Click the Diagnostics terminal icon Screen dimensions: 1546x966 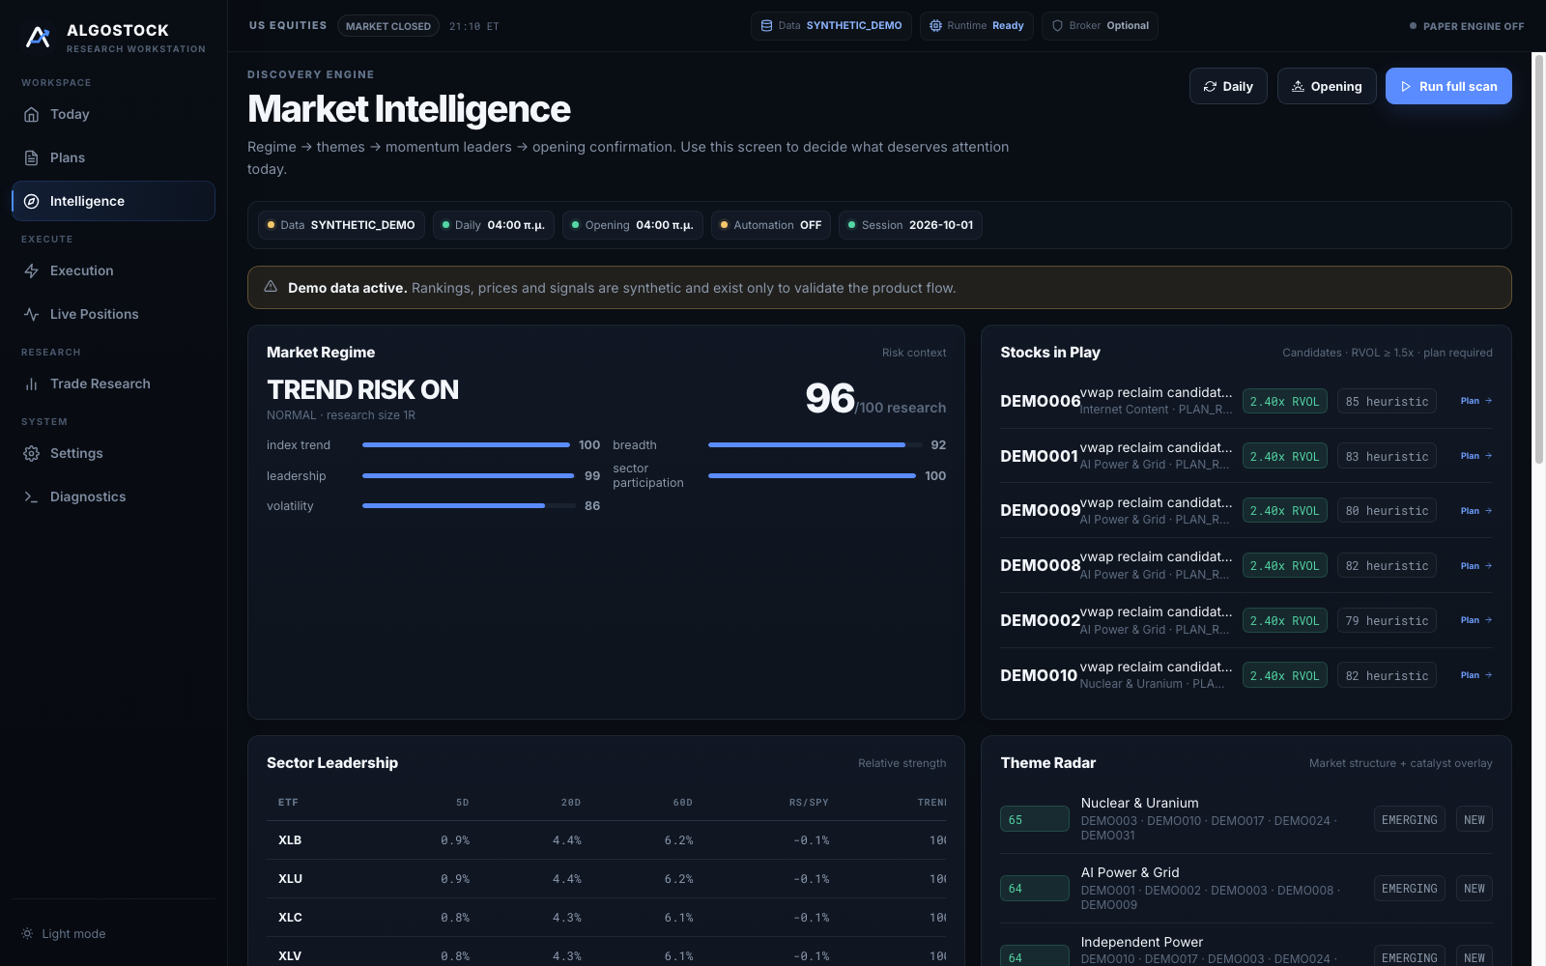pyautogui.click(x=31, y=497)
